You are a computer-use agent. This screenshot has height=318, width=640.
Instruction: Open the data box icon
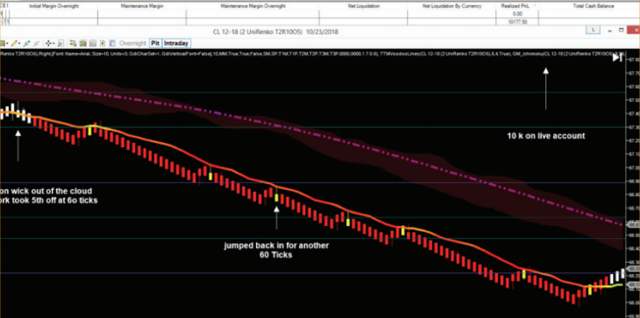(103, 43)
